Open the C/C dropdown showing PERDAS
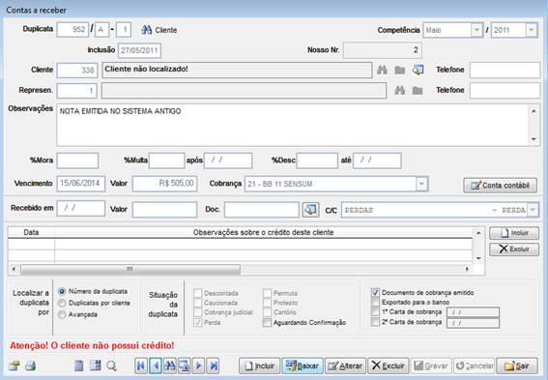548x380 pixels. pos(533,210)
